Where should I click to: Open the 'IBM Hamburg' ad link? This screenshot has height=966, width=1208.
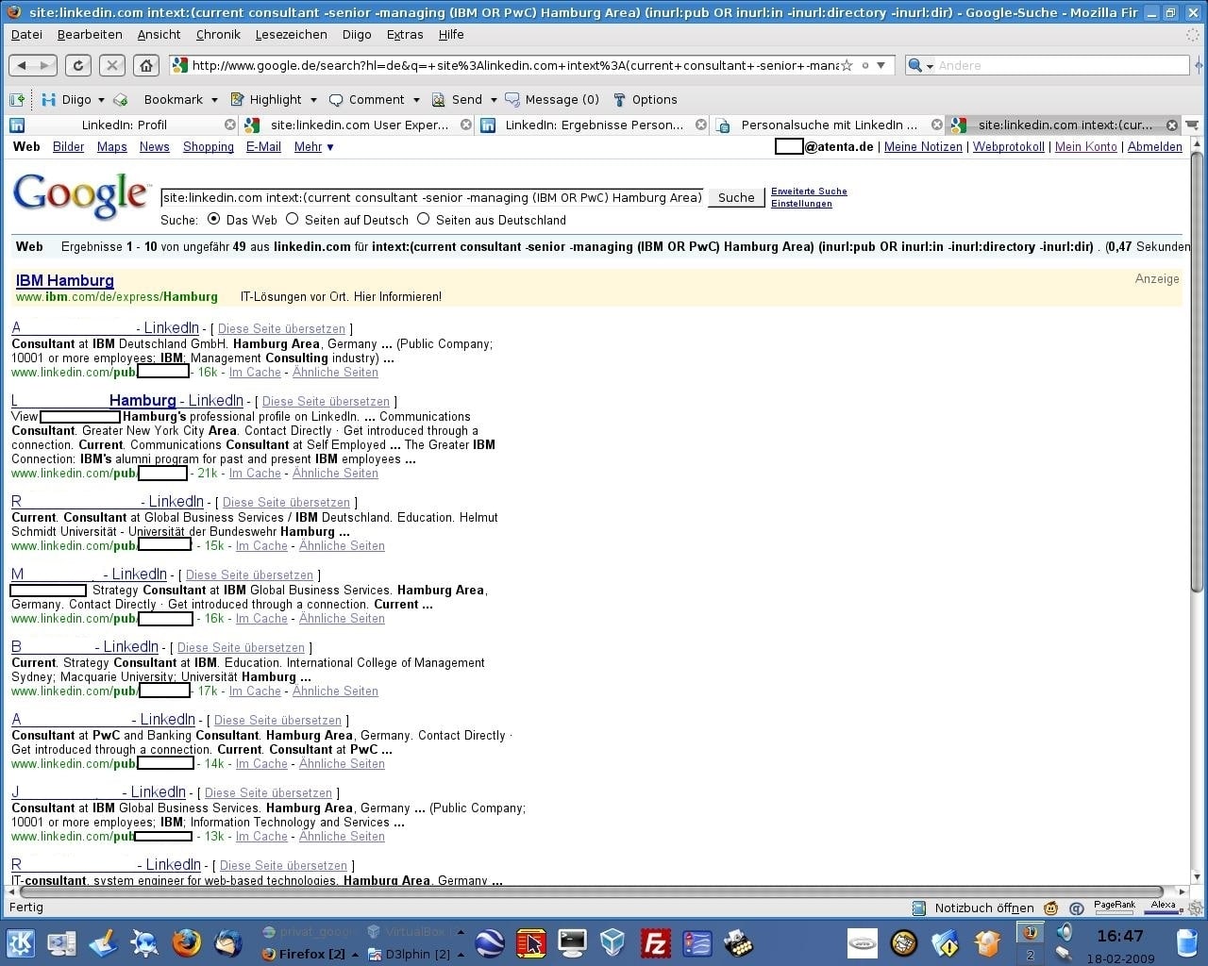(65, 280)
